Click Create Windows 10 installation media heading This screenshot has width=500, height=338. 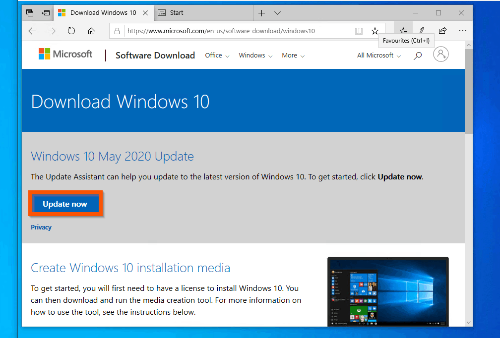tap(130, 268)
